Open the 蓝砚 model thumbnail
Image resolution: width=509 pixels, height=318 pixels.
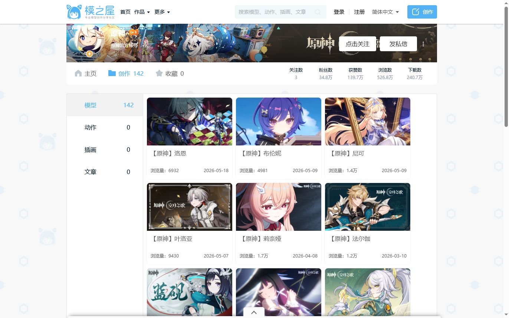coord(190,292)
